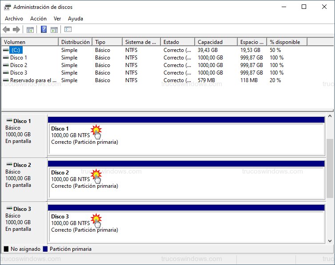Open the Archivo menu
Image resolution: width=335 pixels, height=265 pixels.
pyautogui.click(x=14, y=19)
